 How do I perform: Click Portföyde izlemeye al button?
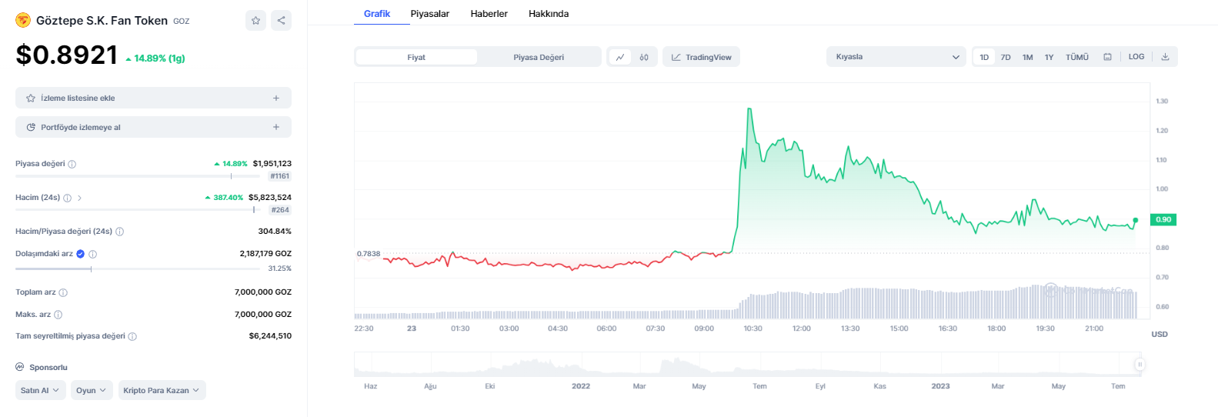coord(153,127)
